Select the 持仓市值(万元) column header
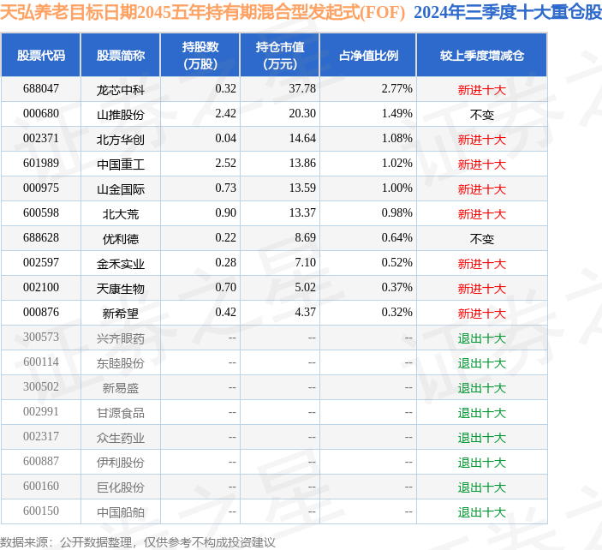The width and height of the screenshot is (602, 550). 280,56
